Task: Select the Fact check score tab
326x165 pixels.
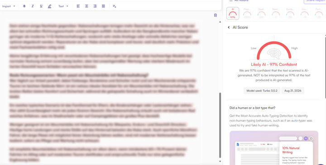Action: [x=319, y=14]
